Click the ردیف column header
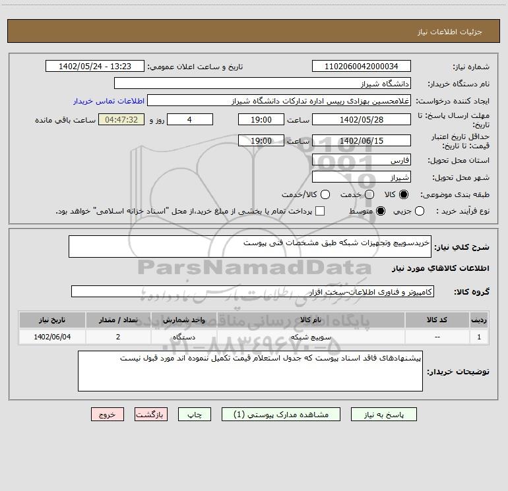Image resolution: width=508 pixels, height=491 pixels. click(479, 320)
